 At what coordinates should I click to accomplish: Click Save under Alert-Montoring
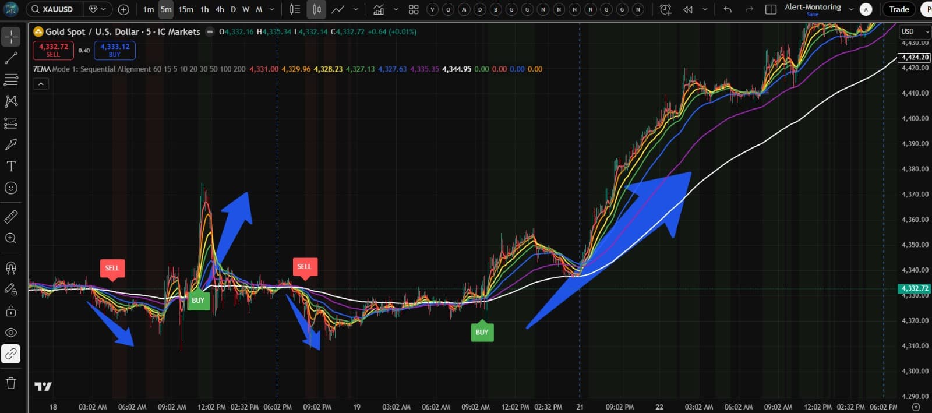pyautogui.click(x=813, y=15)
